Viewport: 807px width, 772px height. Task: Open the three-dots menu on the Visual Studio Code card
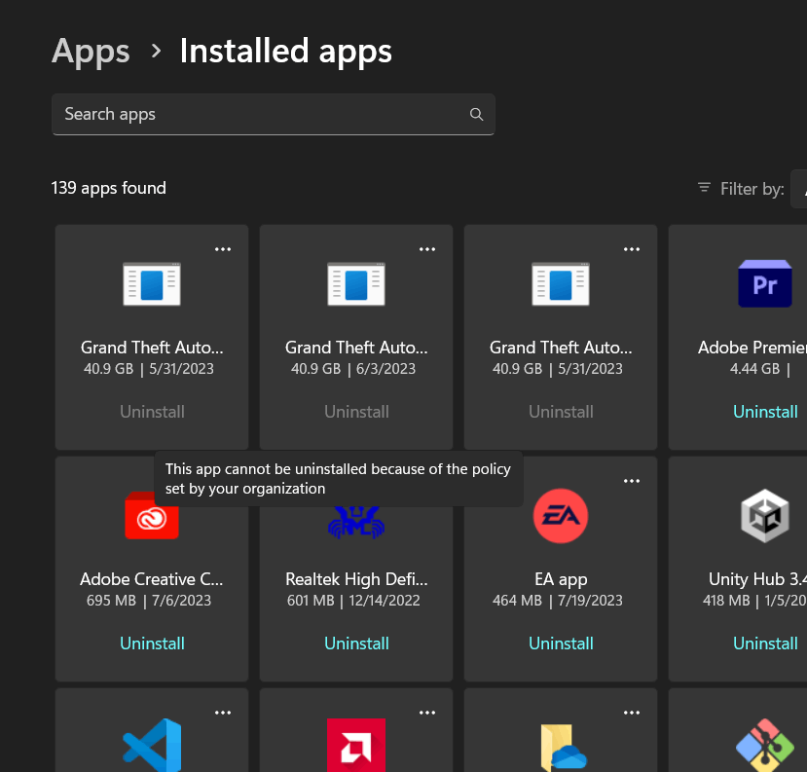coord(223,713)
